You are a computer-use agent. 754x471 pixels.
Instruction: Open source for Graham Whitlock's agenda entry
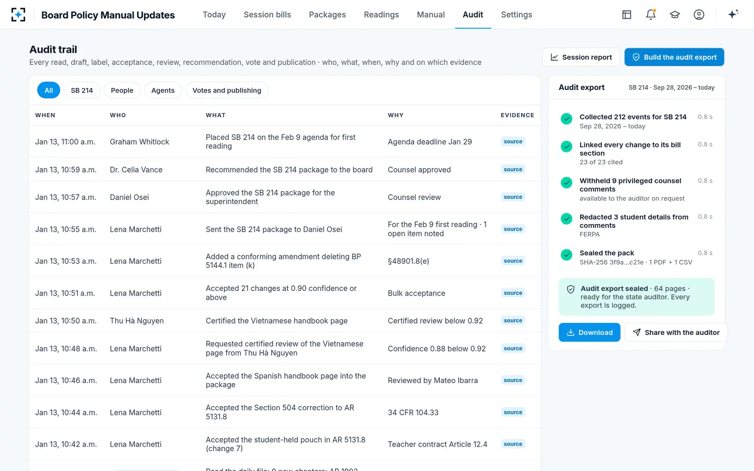[x=513, y=142]
